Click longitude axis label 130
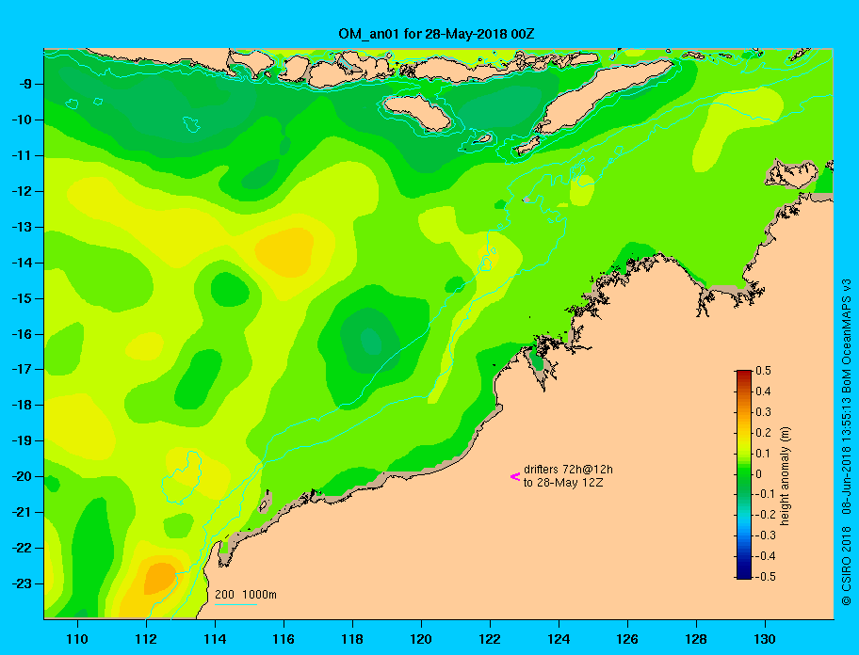859x655 pixels. 765,639
